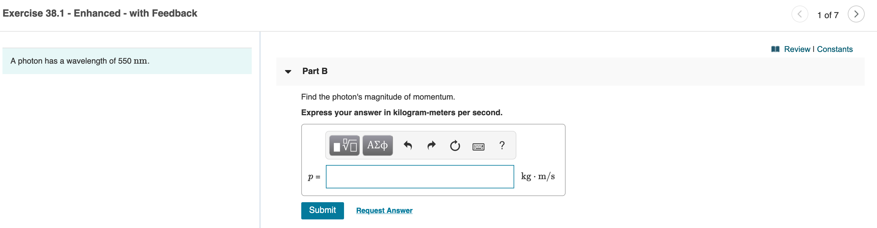This screenshot has width=877, height=228.
Task: Submit the momentum answer
Action: coord(322,210)
